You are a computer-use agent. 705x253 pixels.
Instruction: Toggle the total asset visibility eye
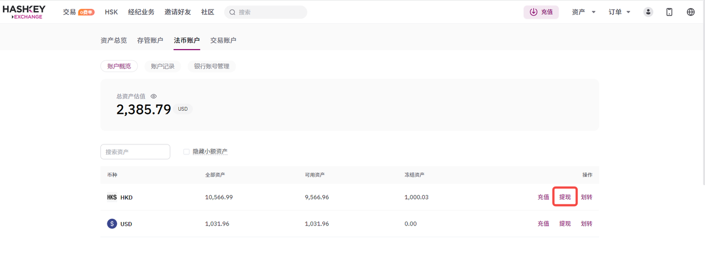154,96
